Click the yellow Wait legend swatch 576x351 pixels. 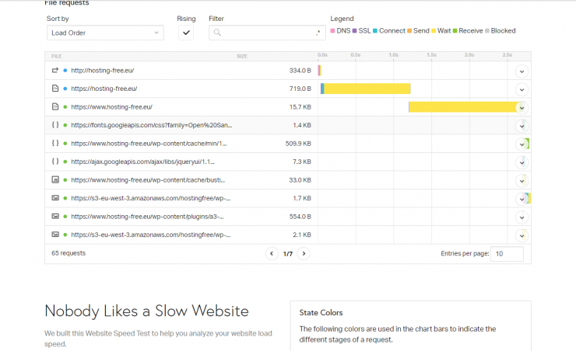(x=434, y=31)
